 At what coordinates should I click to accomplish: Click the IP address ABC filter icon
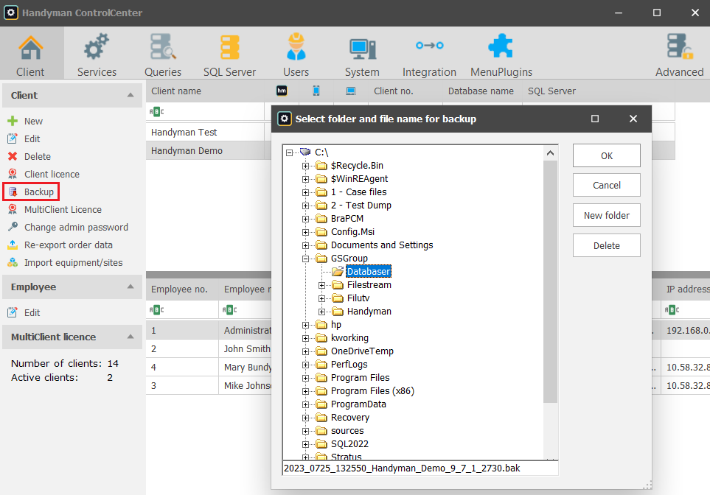(x=672, y=310)
